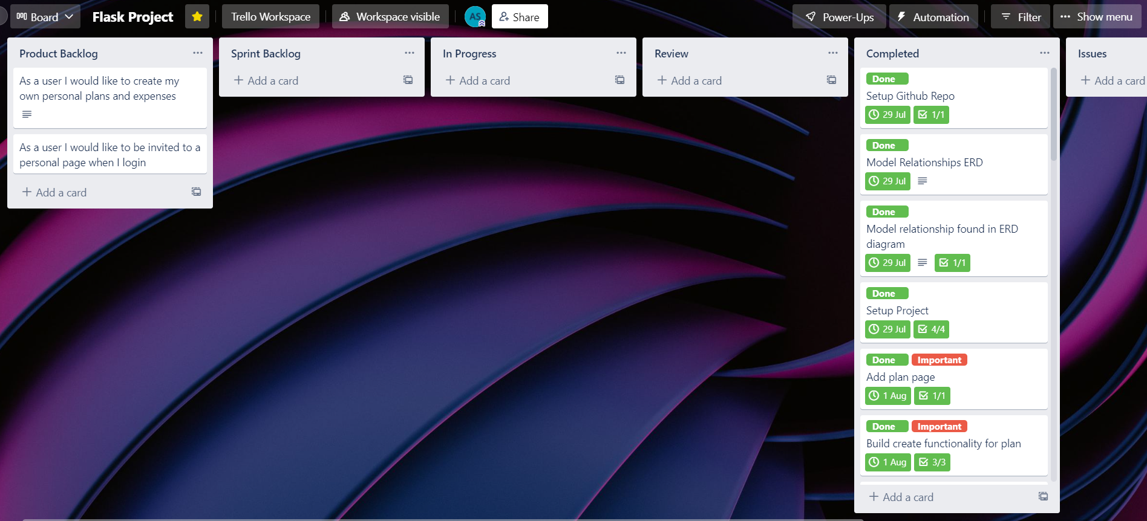Rename the Issues list title
Viewport: 1147px width, 521px height.
(x=1092, y=54)
